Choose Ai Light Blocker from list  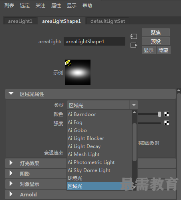[100, 138]
